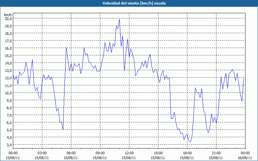This screenshot has height=161, width=258.
Task: Choose the "9,0" y-axis value
Action: [9, 100]
